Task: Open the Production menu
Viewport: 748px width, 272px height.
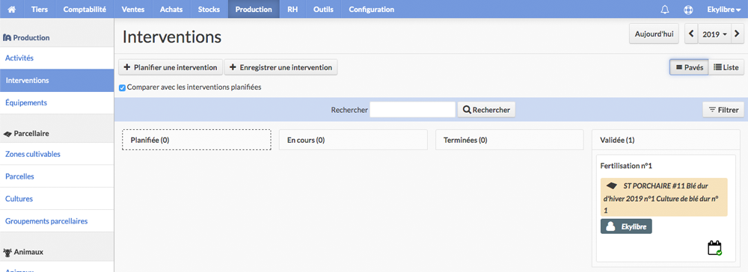Action: coord(254,10)
